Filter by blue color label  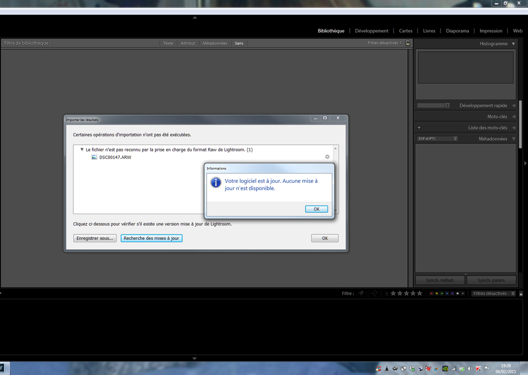447,294
